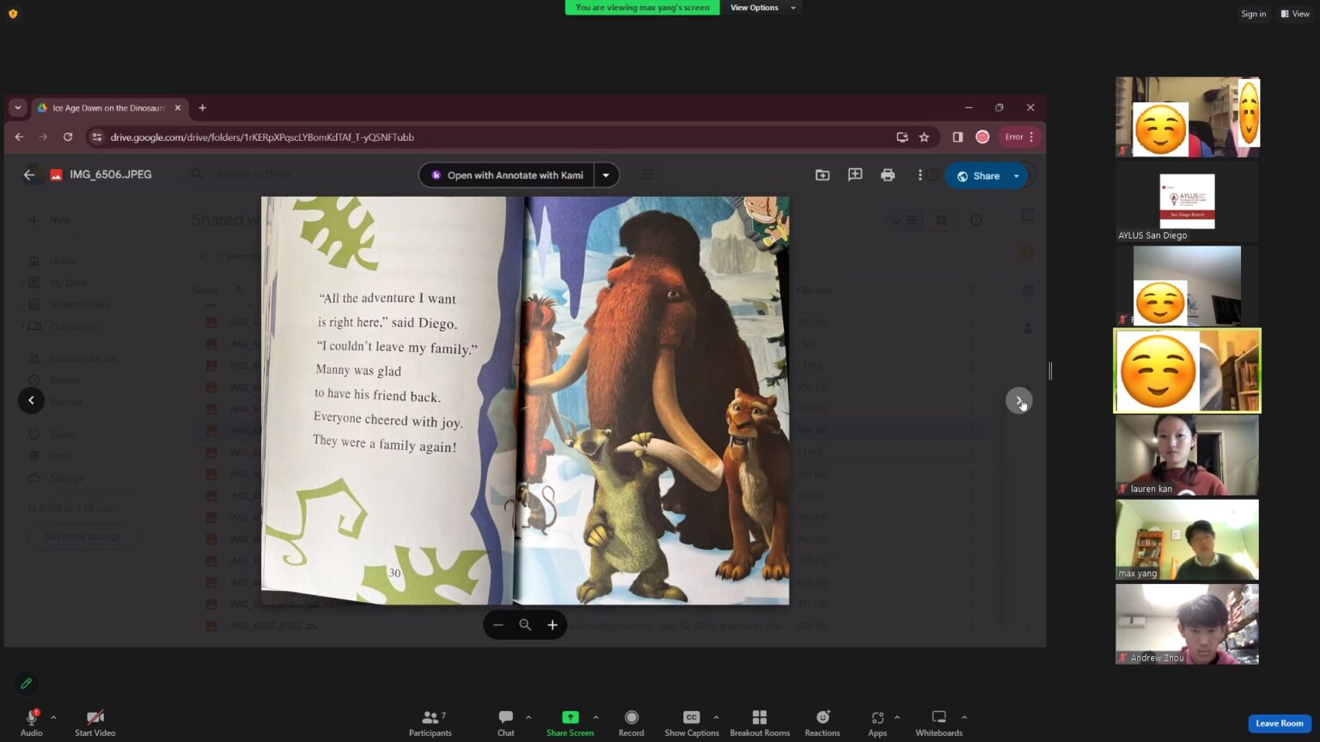
Task: Click the install app icon in address bar
Action: [x=901, y=137]
